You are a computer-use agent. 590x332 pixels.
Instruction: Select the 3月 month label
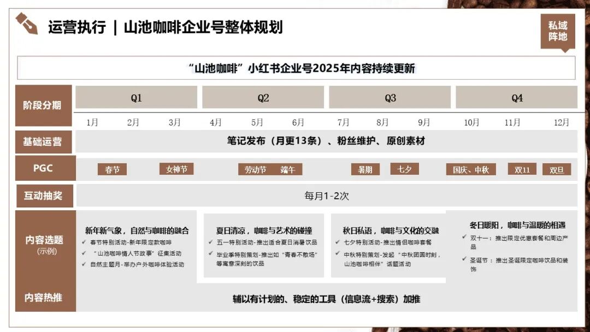(174, 122)
